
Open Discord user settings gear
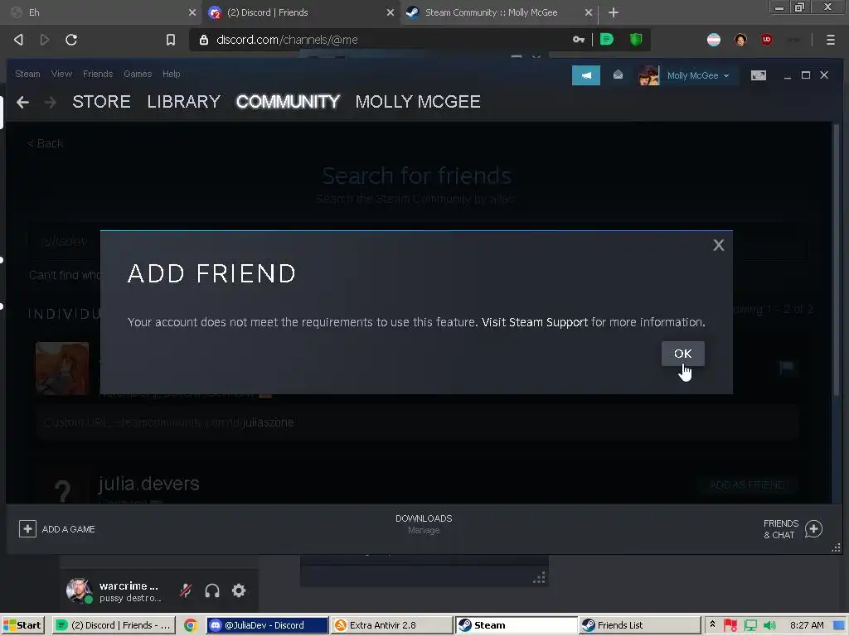(x=239, y=590)
